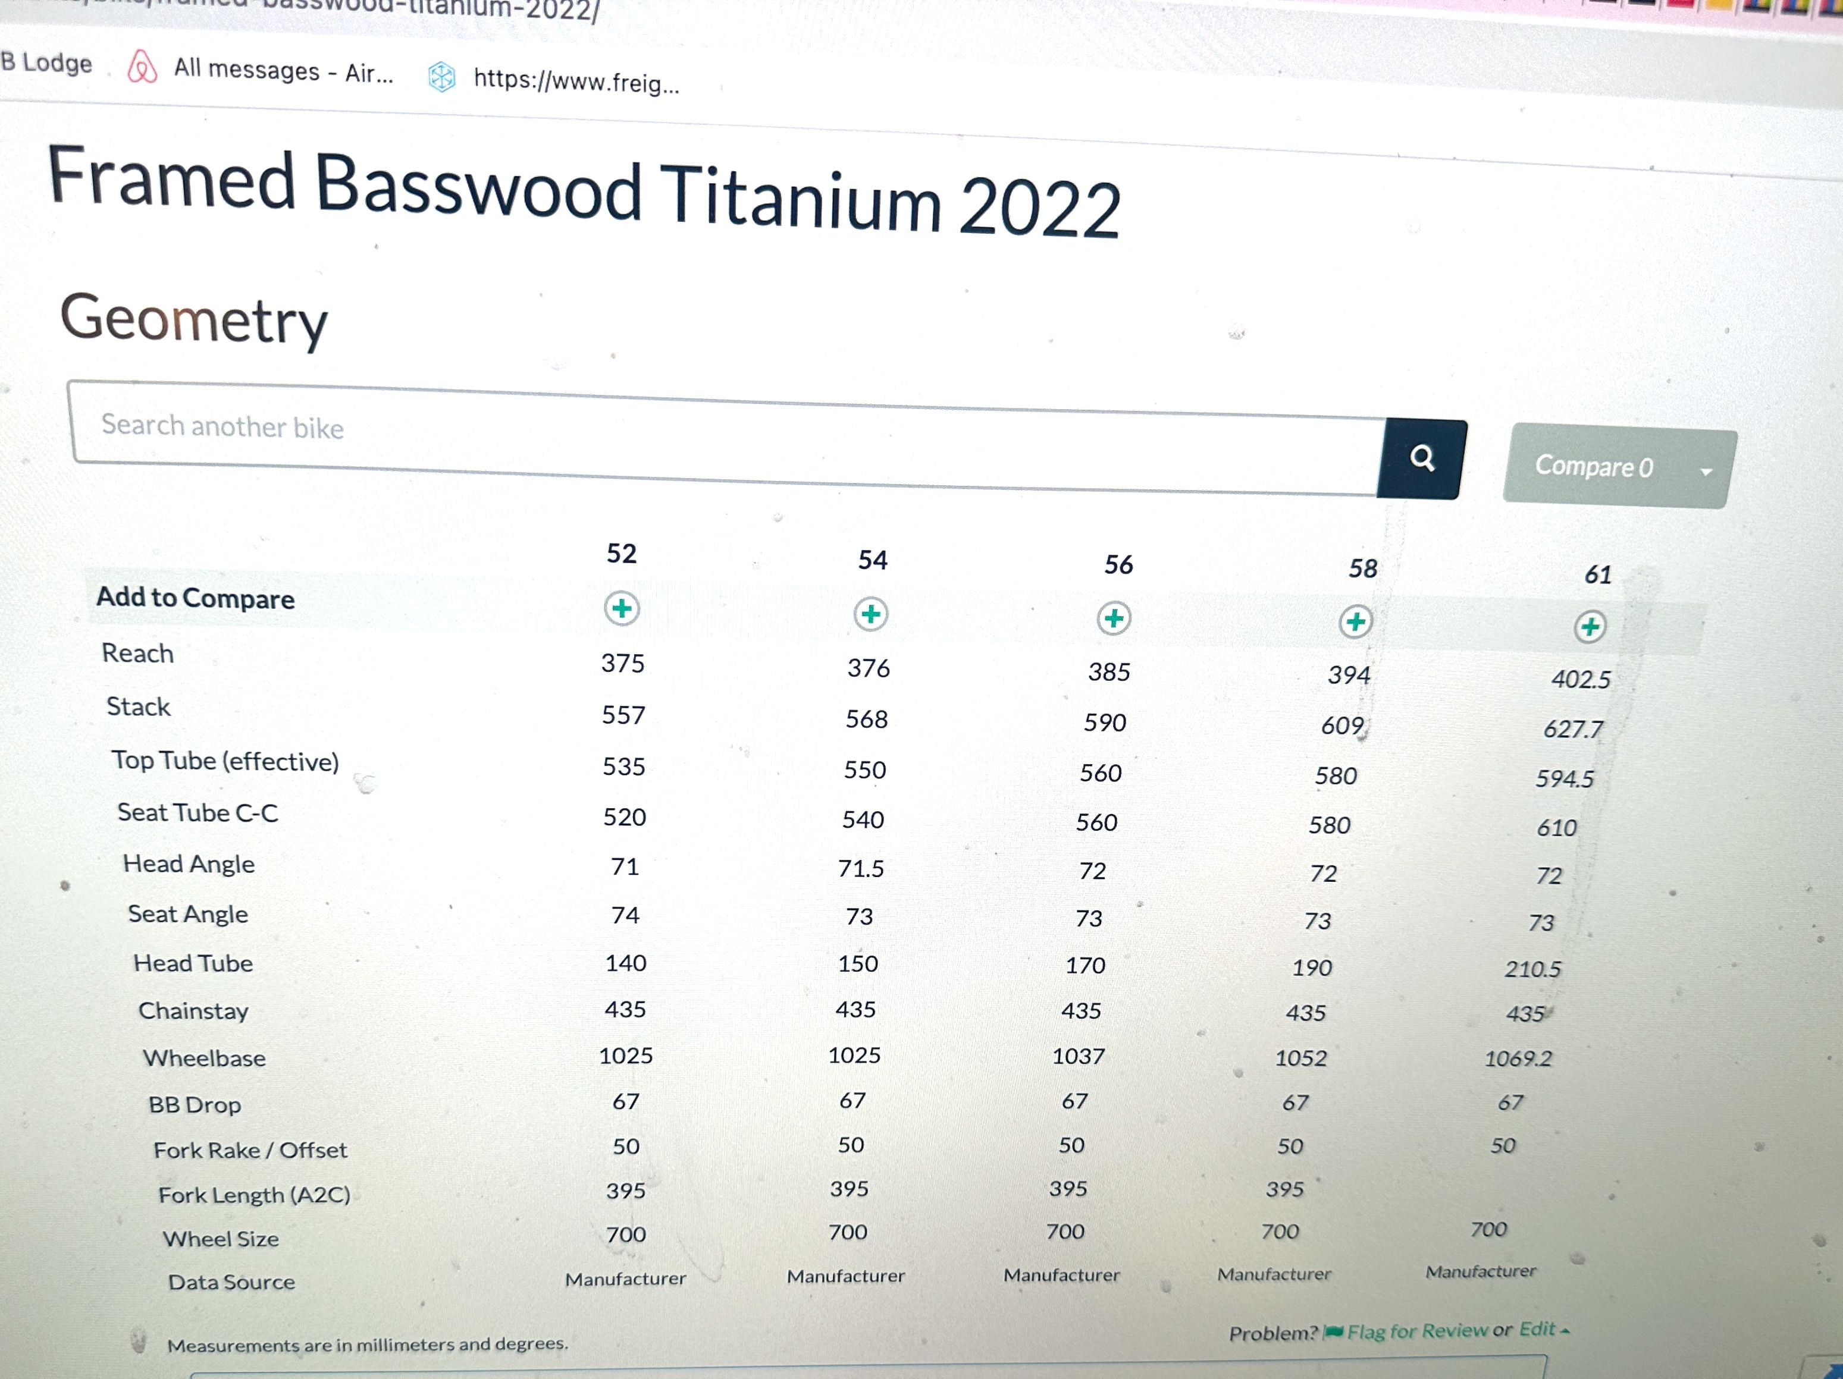Select the 52 size column header
1843x1379 pixels.
(x=622, y=554)
